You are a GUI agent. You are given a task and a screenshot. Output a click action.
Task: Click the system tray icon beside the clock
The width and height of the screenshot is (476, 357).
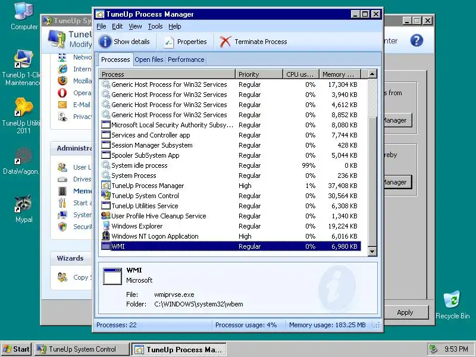tap(434, 349)
